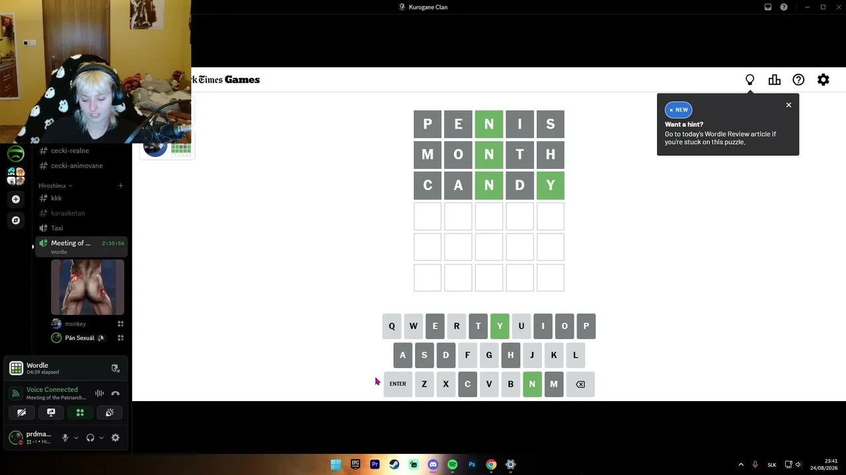Expand microphone input options arrow

76,437
